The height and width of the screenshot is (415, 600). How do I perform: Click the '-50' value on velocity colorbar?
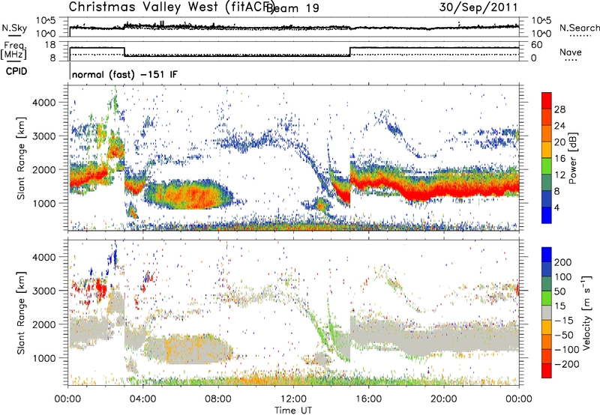click(564, 335)
